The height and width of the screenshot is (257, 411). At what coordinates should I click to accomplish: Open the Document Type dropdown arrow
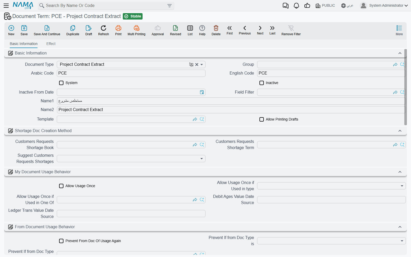pos(202,65)
